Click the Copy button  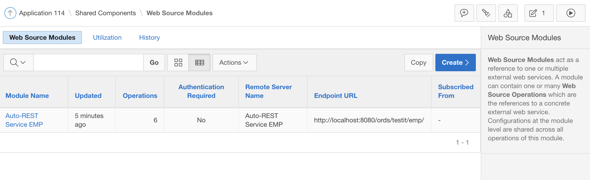[418, 63]
